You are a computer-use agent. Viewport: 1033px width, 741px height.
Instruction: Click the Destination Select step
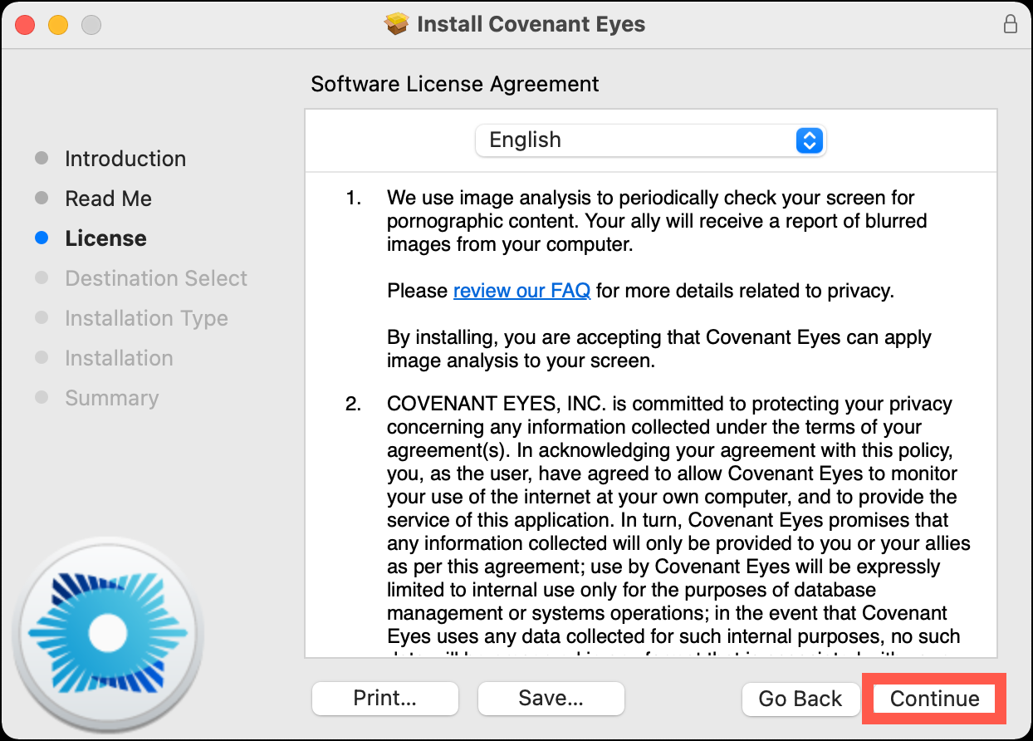pyautogui.click(x=156, y=278)
